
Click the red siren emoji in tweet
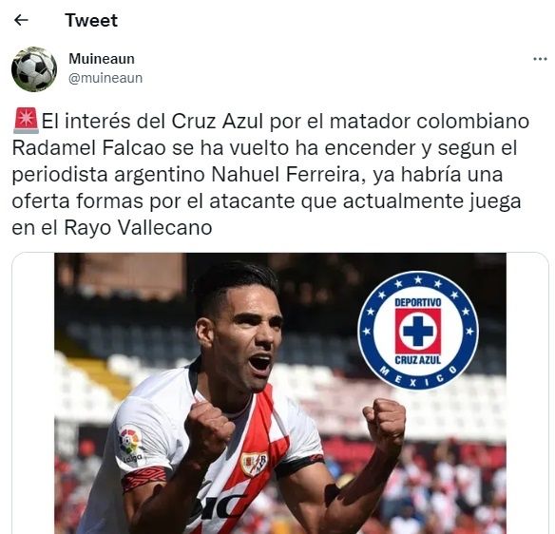pos(26,121)
